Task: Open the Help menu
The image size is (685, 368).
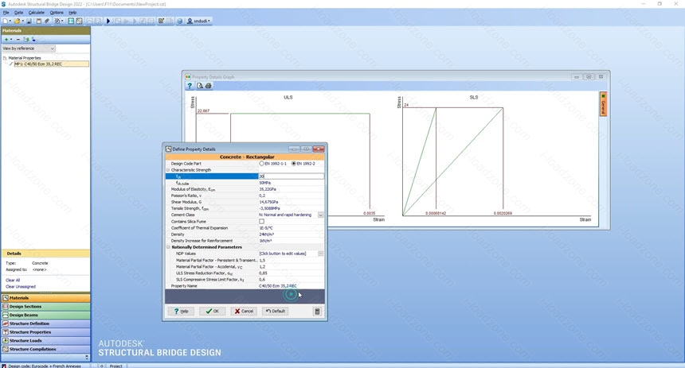Action: coord(72,13)
